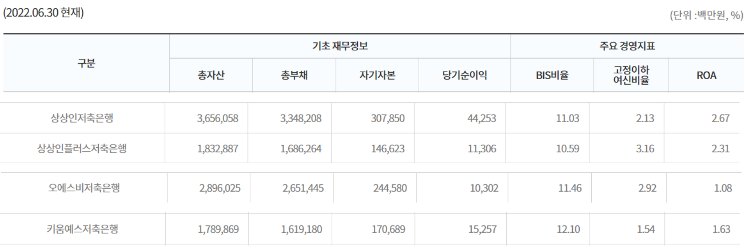This screenshot has width=745, height=251.
Task: Click the 2.92 loan ratio cell
Action: click(648, 188)
